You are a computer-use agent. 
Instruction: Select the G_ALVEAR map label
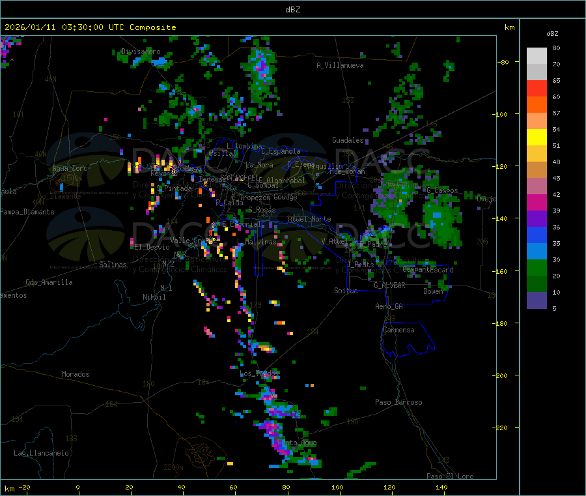click(389, 285)
